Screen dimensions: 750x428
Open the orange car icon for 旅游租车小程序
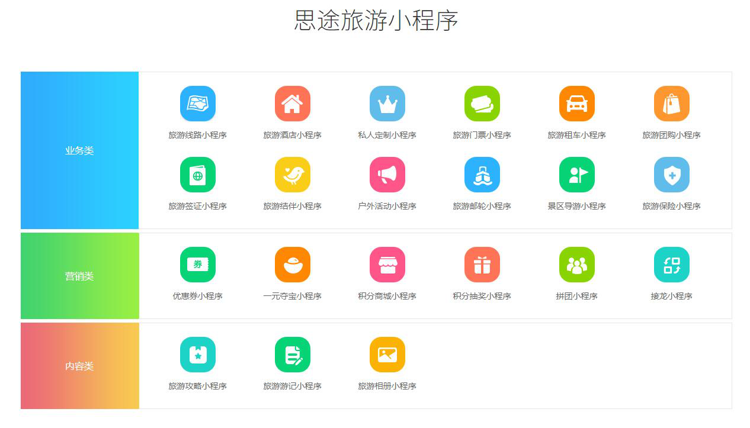point(576,104)
